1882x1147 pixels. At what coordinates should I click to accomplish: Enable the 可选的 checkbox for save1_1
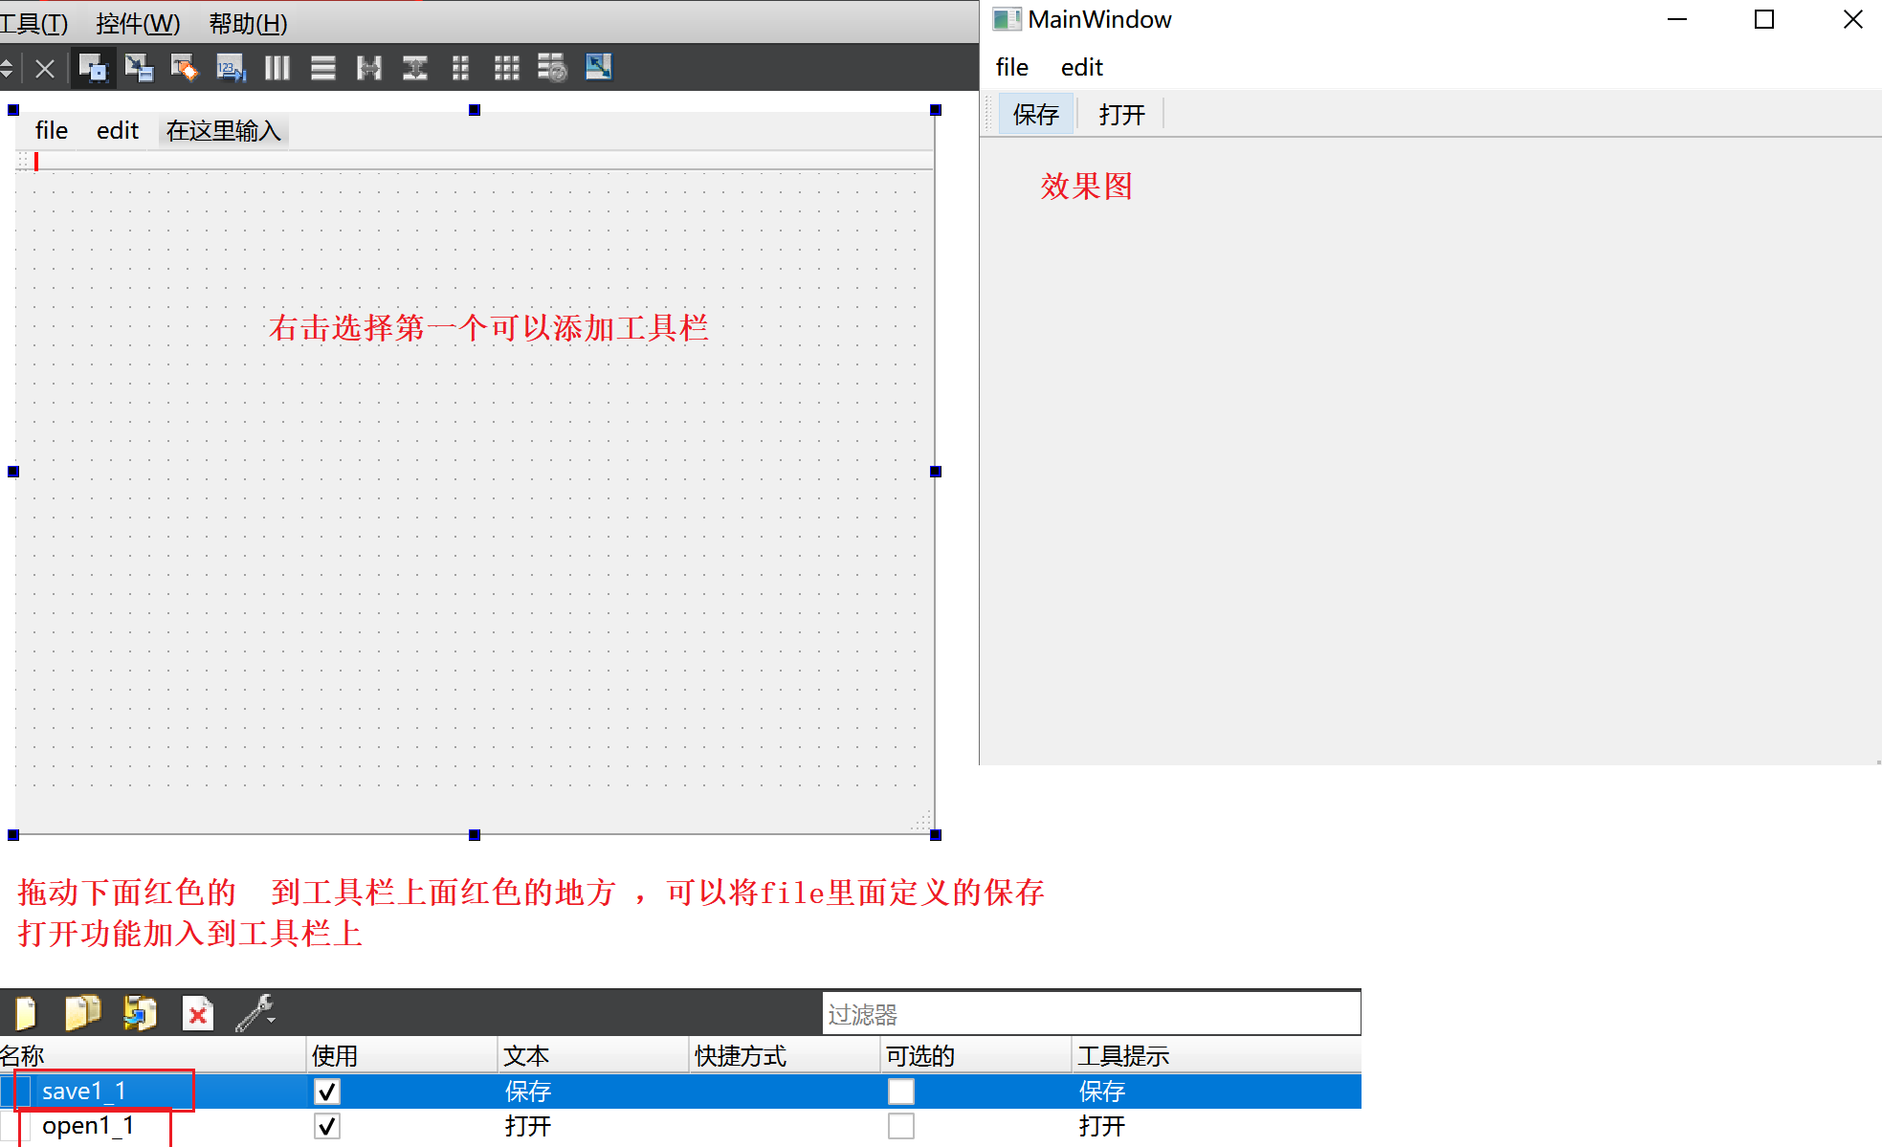900,1092
